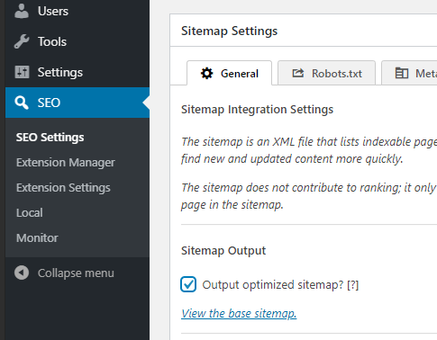Image resolution: width=437 pixels, height=340 pixels.
Task: Click the Robots.txt share icon
Action: coord(298,73)
